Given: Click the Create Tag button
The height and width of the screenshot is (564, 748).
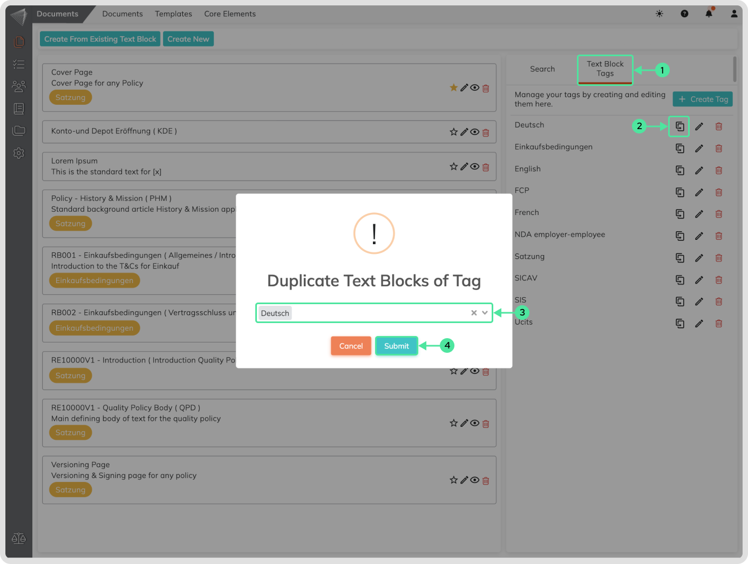Looking at the screenshot, I should [x=702, y=99].
